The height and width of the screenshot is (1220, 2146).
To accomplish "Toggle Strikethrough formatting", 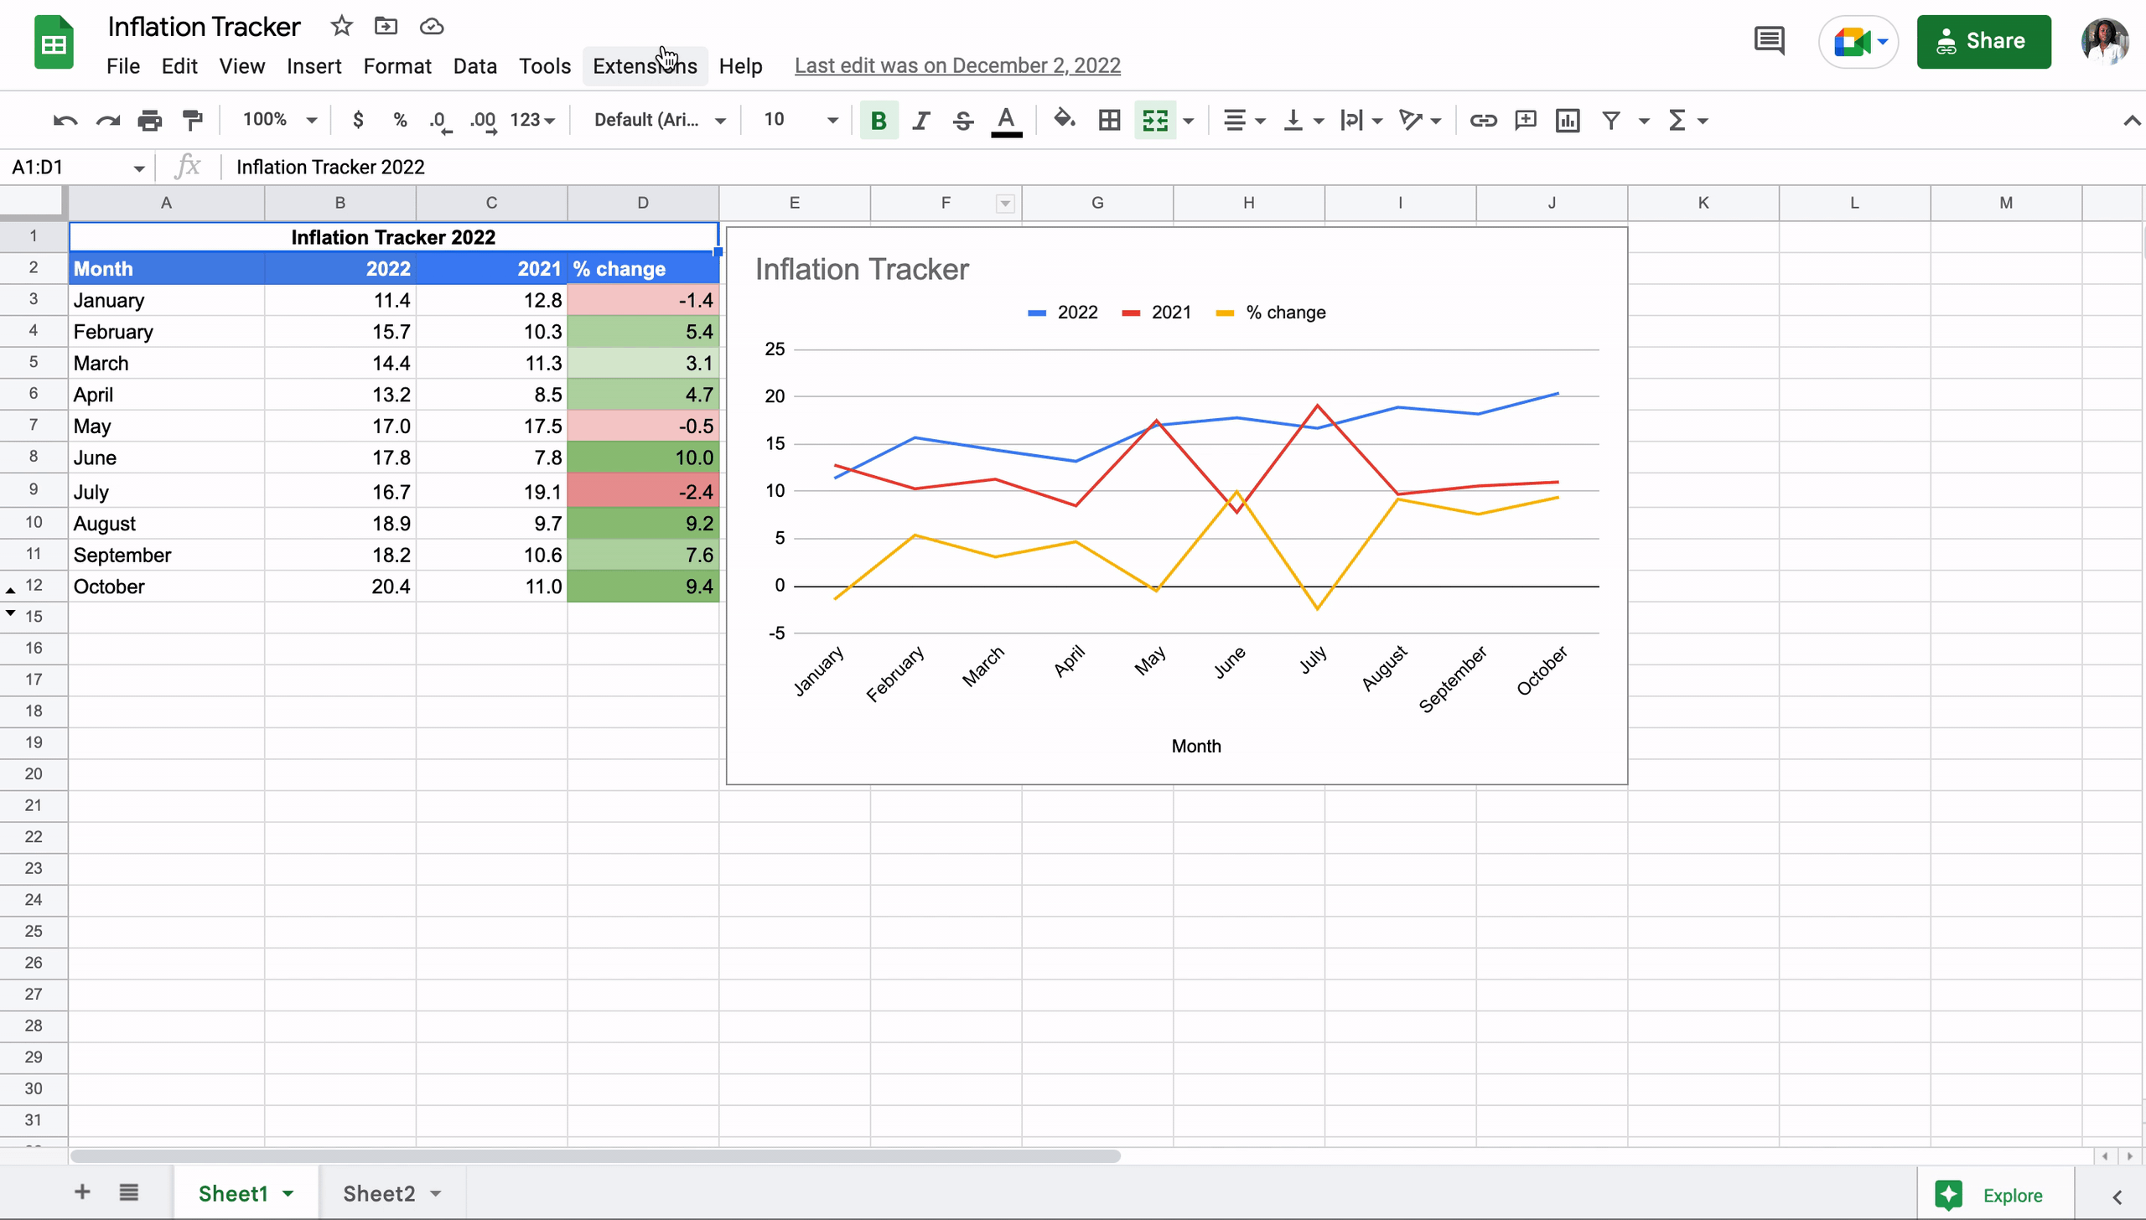I will (x=963, y=121).
